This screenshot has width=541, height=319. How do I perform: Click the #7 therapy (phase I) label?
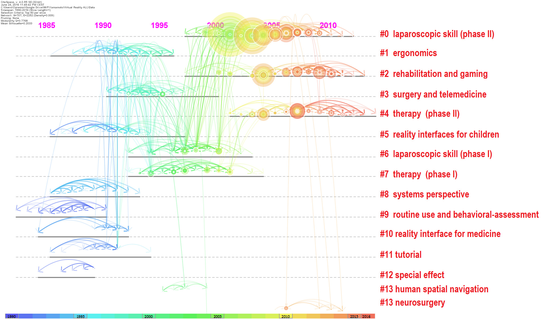(418, 174)
